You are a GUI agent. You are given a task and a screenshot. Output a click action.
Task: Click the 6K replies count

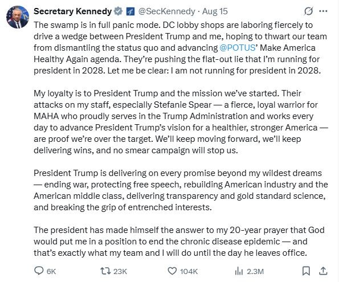pos(51,271)
